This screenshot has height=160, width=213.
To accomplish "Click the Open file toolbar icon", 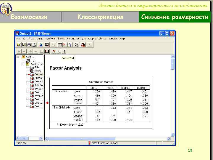I will pyautogui.click(x=19, y=45).
